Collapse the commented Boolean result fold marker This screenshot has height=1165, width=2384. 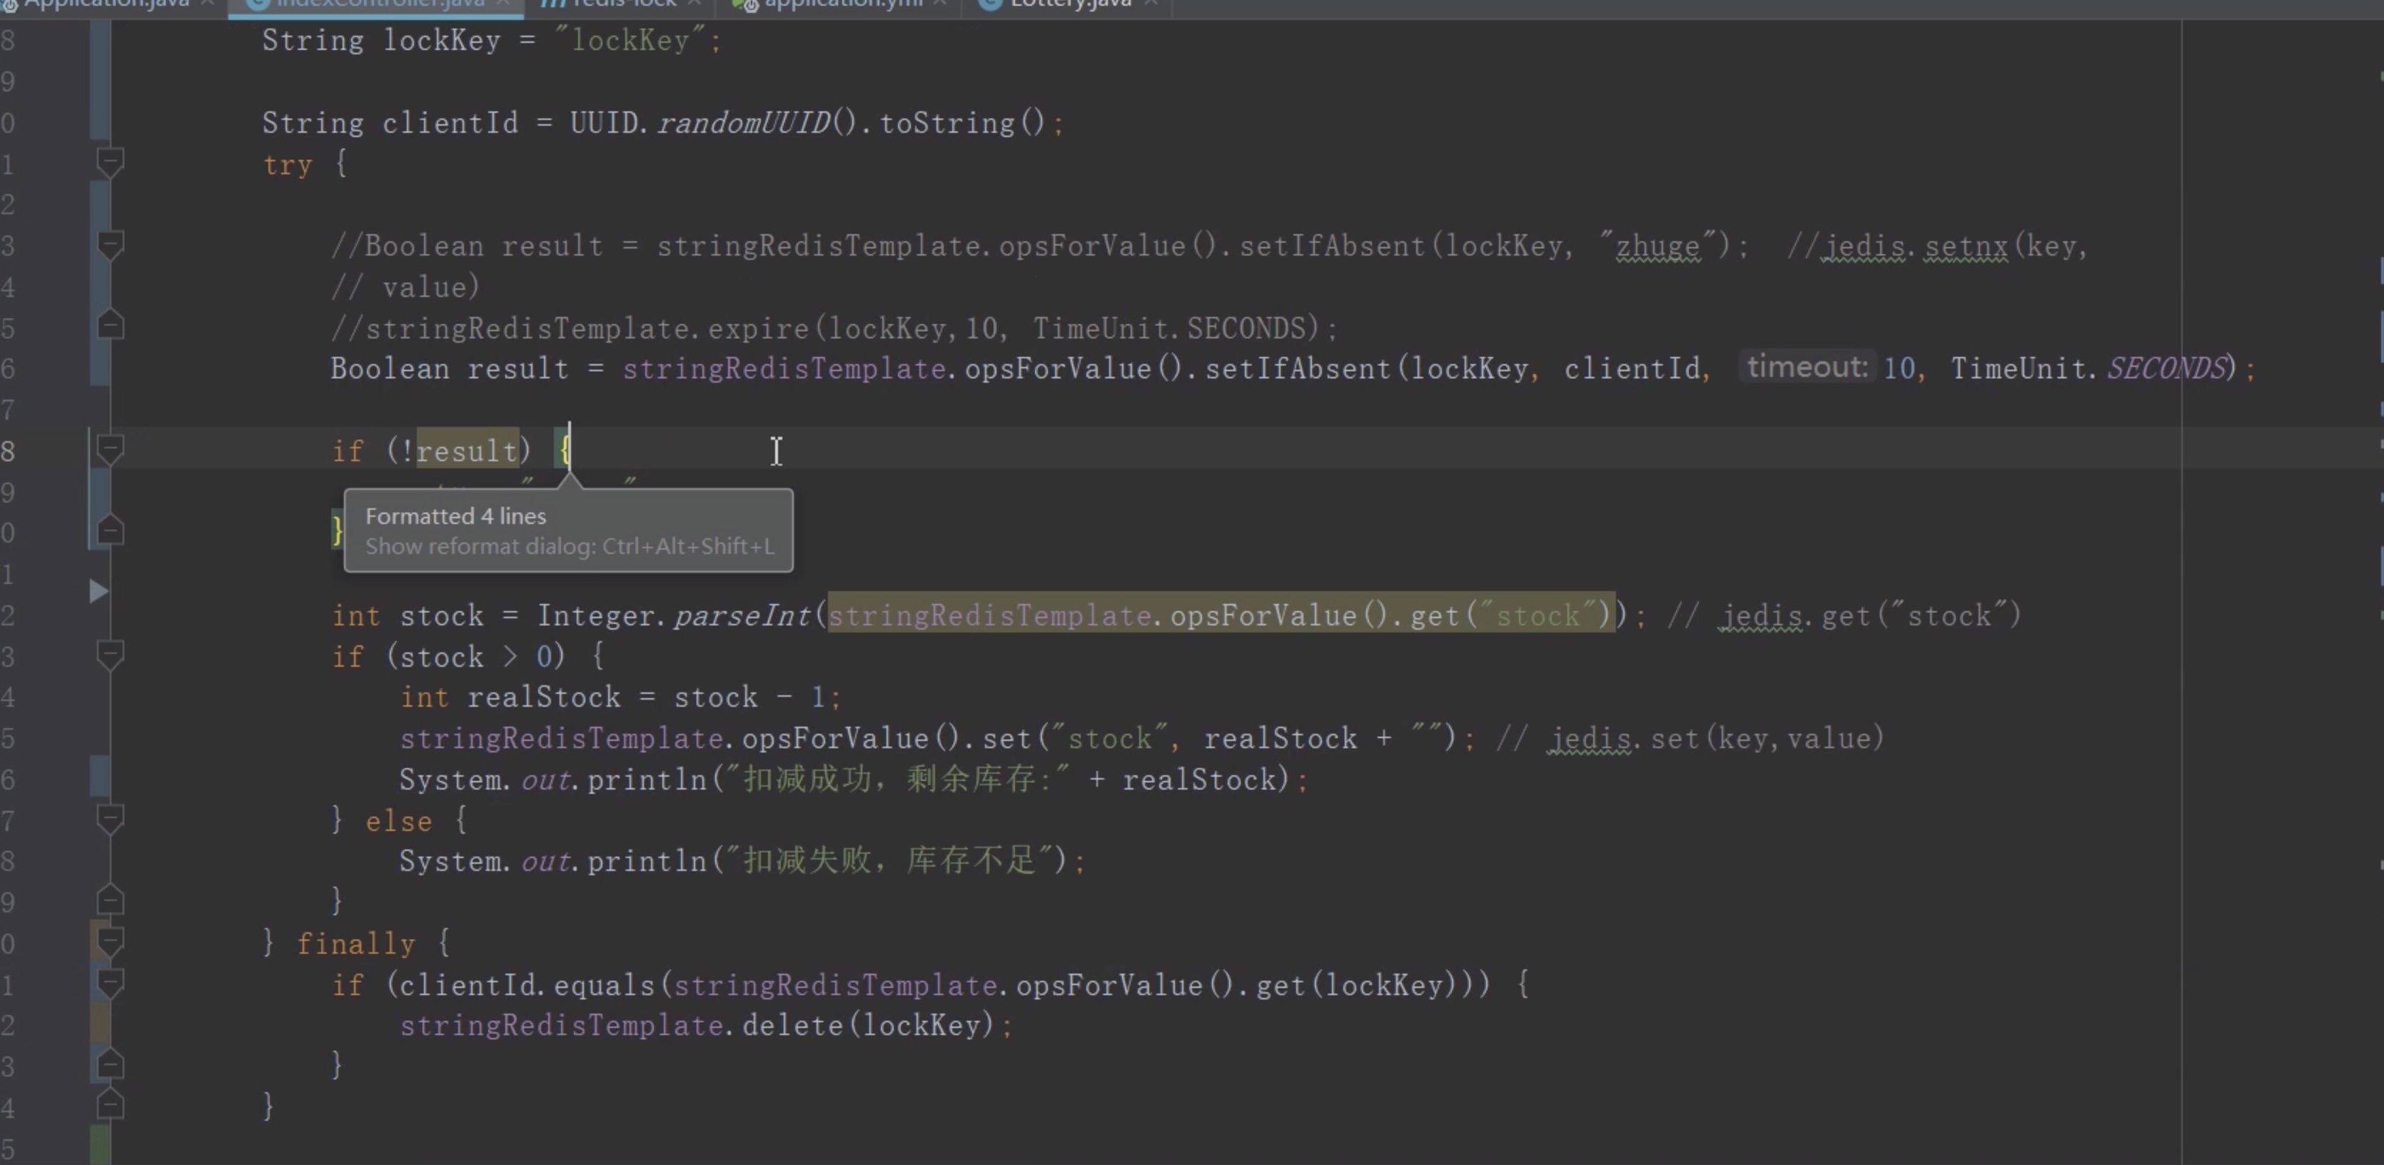click(x=110, y=246)
